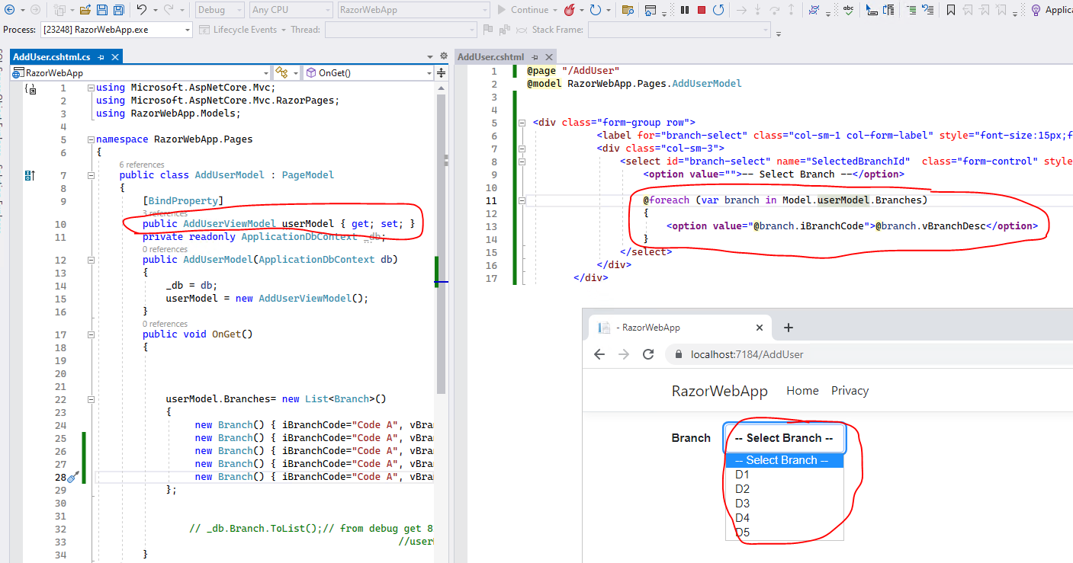This screenshot has width=1073, height=563.
Task: Click the Open File folder icon
Action: [85, 10]
